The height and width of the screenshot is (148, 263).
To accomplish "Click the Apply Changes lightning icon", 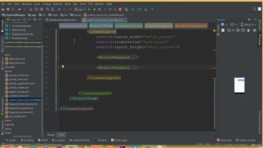I will [x=94, y=9].
